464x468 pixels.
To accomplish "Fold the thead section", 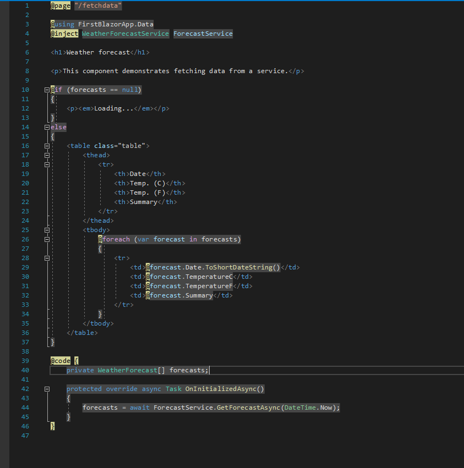I will tap(47, 155).
